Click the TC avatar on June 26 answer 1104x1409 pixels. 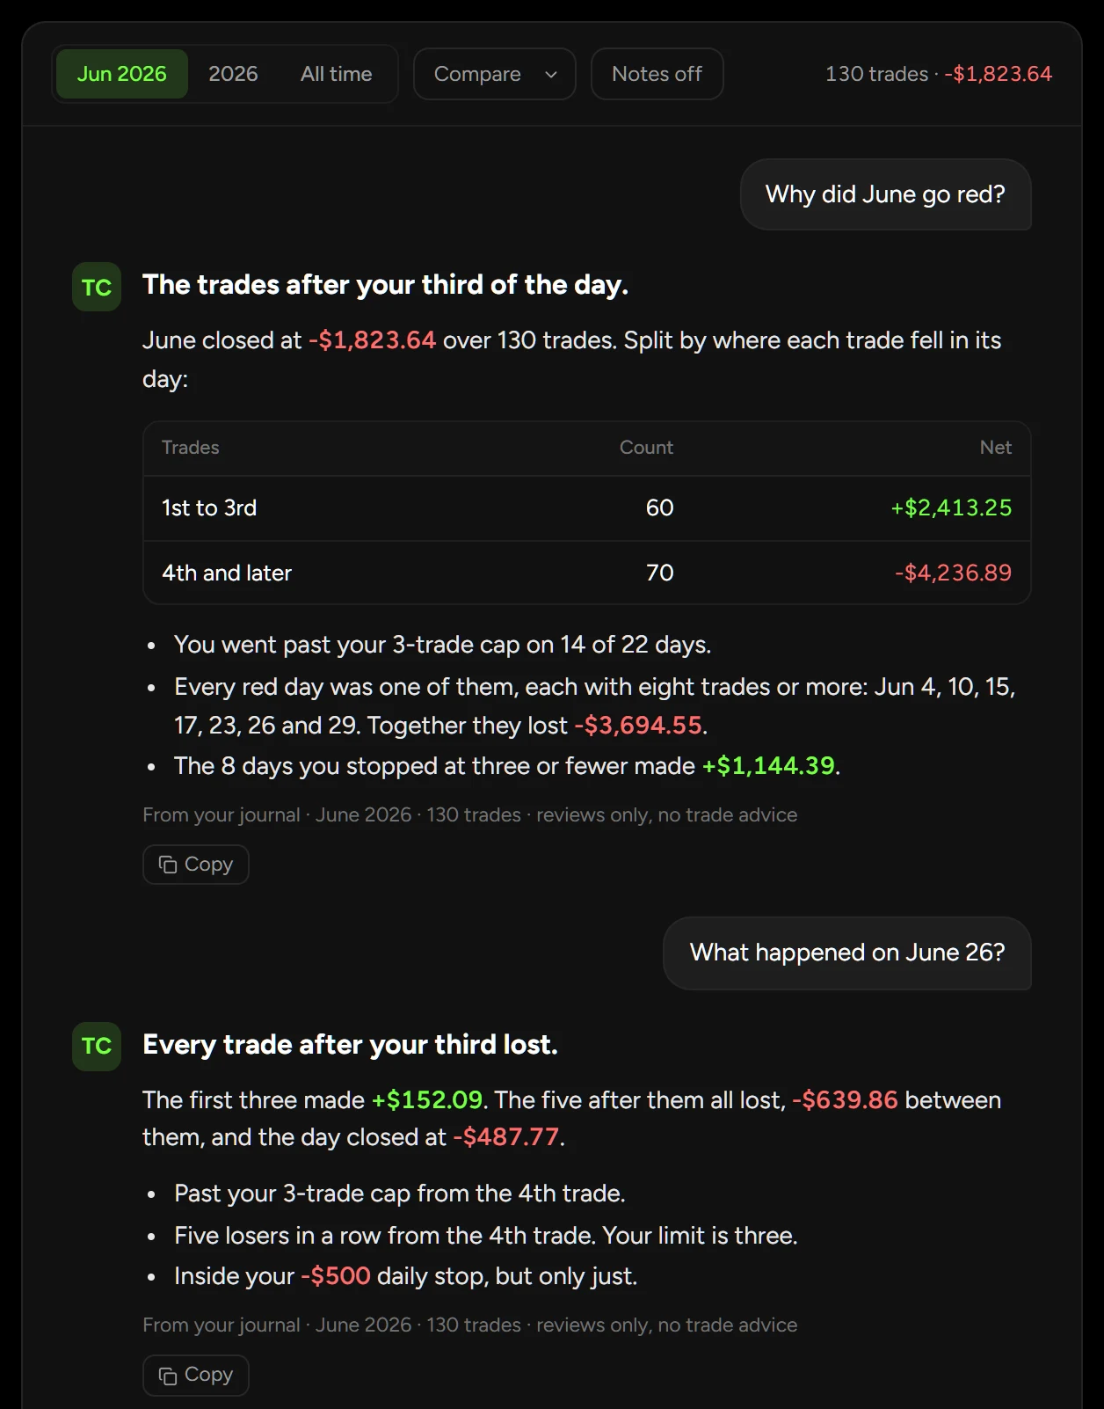tap(97, 1046)
